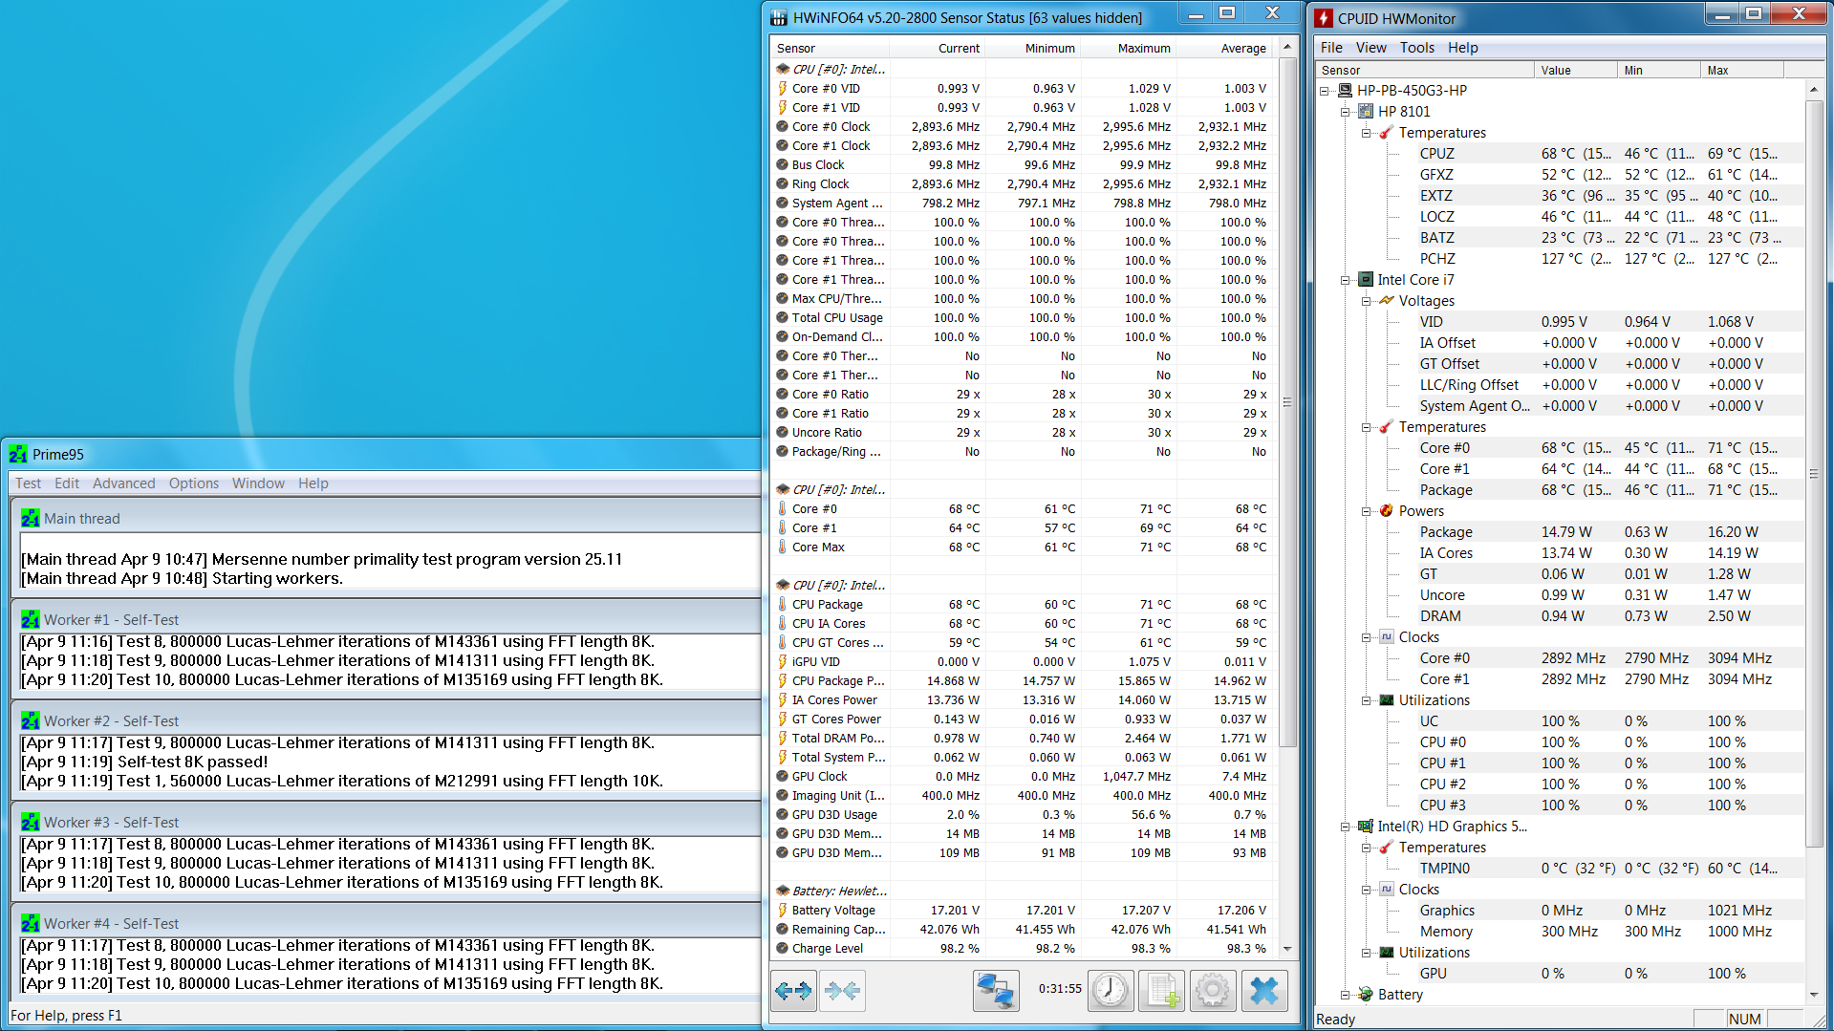
Task: Select Total CPU Usage row in HWiNFO
Action: pos(1023,318)
